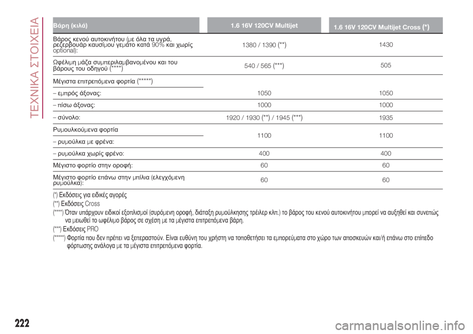Click the value '1935'
This screenshot has height=334, width=473.
tap(386, 118)
